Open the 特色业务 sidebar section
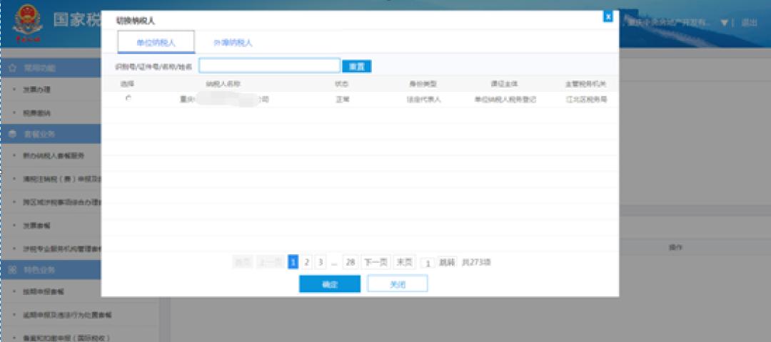 tap(51, 270)
